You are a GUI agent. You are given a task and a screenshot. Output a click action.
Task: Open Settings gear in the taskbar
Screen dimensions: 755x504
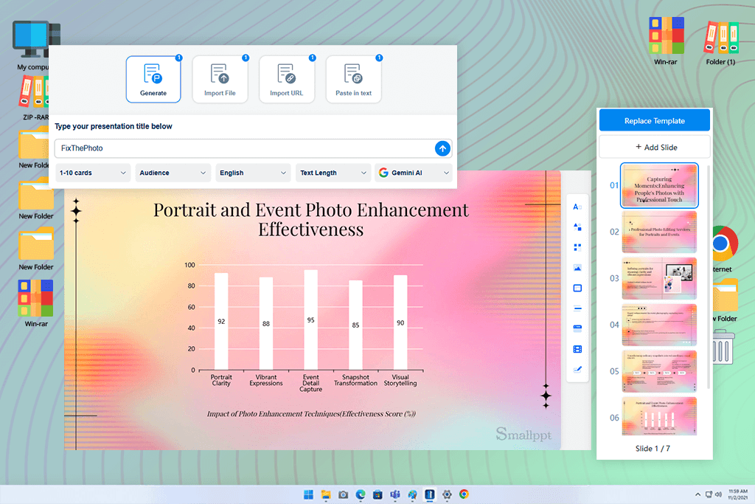pyautogui.click(x=447, y=494)
